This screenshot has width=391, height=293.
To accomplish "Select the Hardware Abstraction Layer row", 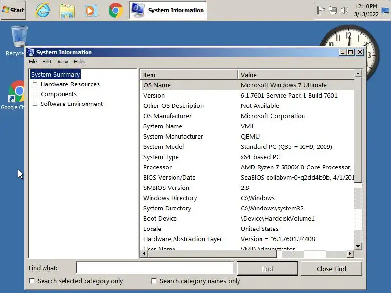I will [247, 239].
